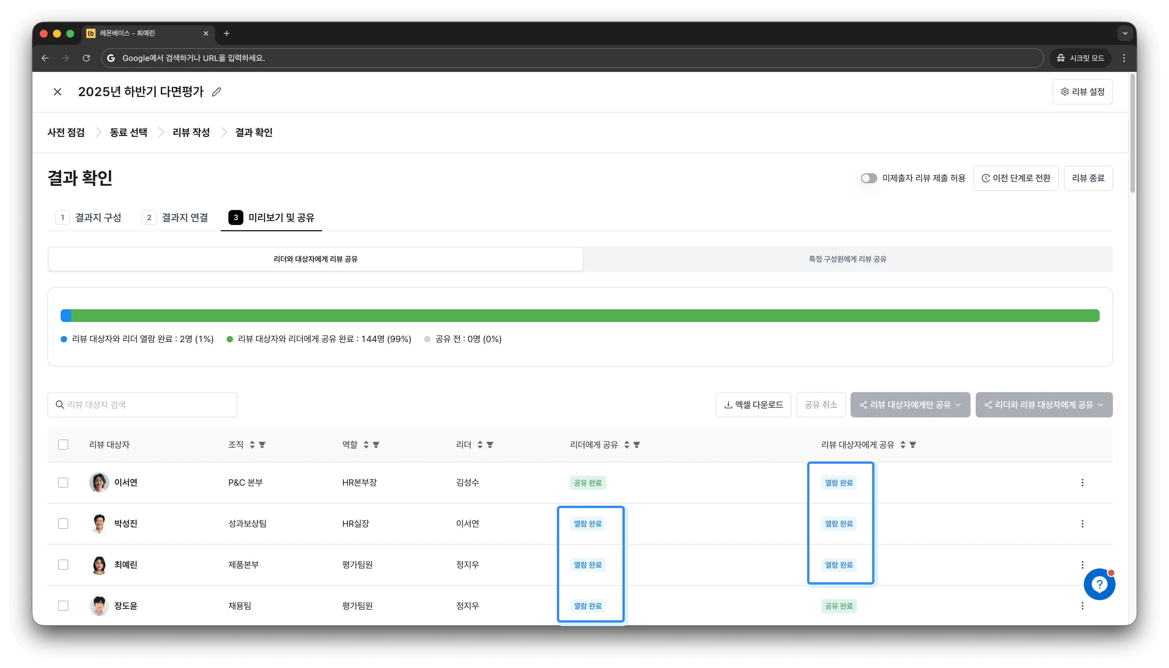Click 박성진's profile avatar
This screenshot has width=1169, height=668.
click(99, 524)
